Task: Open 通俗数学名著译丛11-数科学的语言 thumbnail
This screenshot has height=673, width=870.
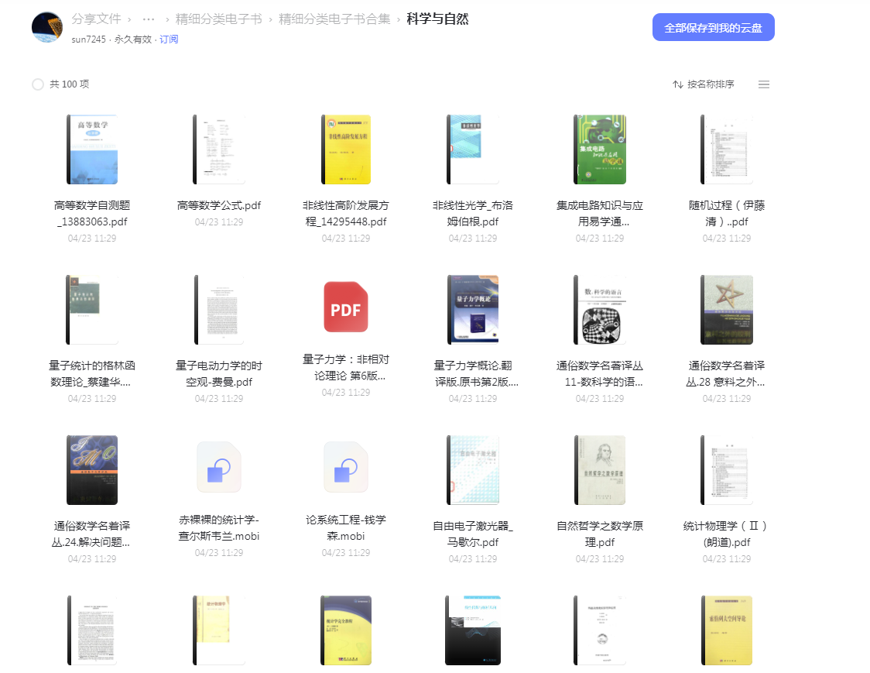Action: 600,309
